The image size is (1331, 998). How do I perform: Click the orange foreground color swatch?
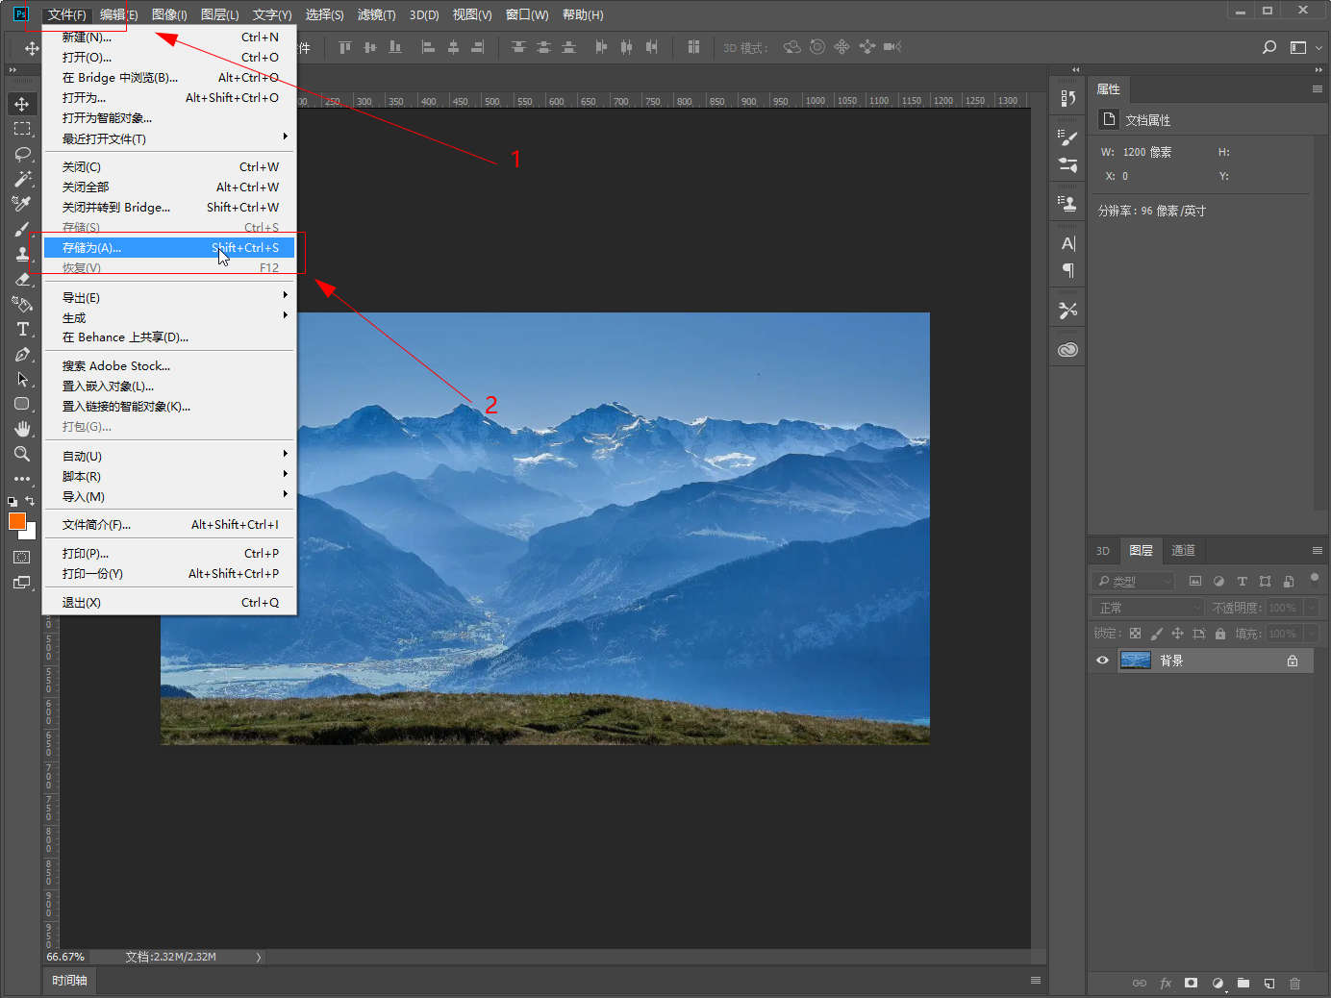coord(16,521)
